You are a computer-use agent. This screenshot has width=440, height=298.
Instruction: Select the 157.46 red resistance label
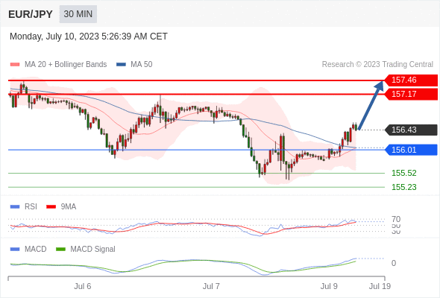411,80
